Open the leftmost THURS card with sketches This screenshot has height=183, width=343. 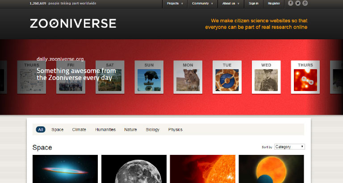tap(32, 77)
